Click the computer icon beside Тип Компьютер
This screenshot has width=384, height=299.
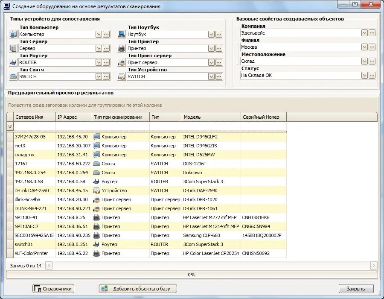click(x=13, y=34)
